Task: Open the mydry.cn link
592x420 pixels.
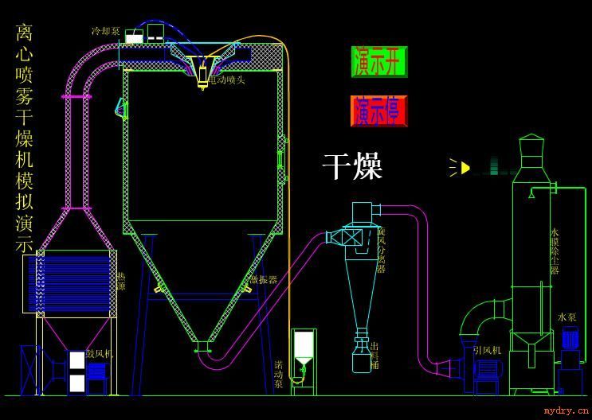Action: (x=566, y=410)
